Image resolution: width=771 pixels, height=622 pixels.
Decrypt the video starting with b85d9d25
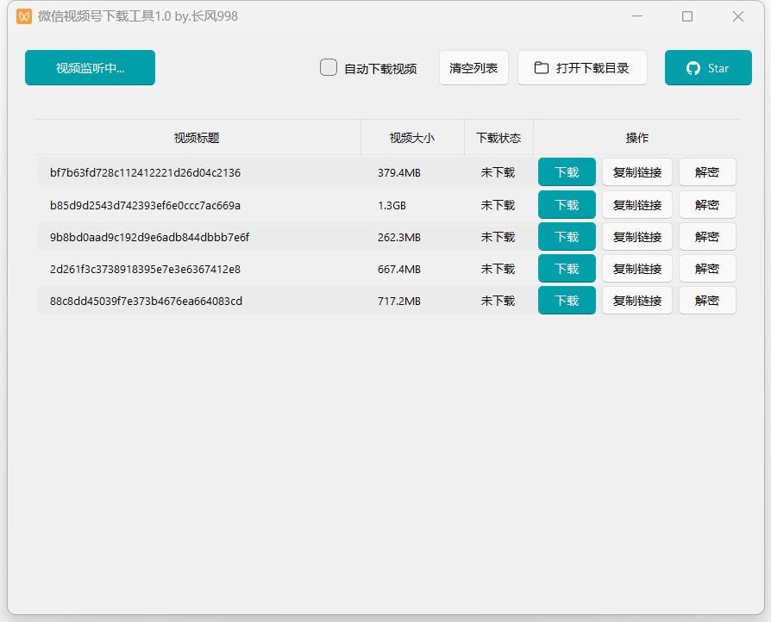pyautogui.click(x=707, y=205)
